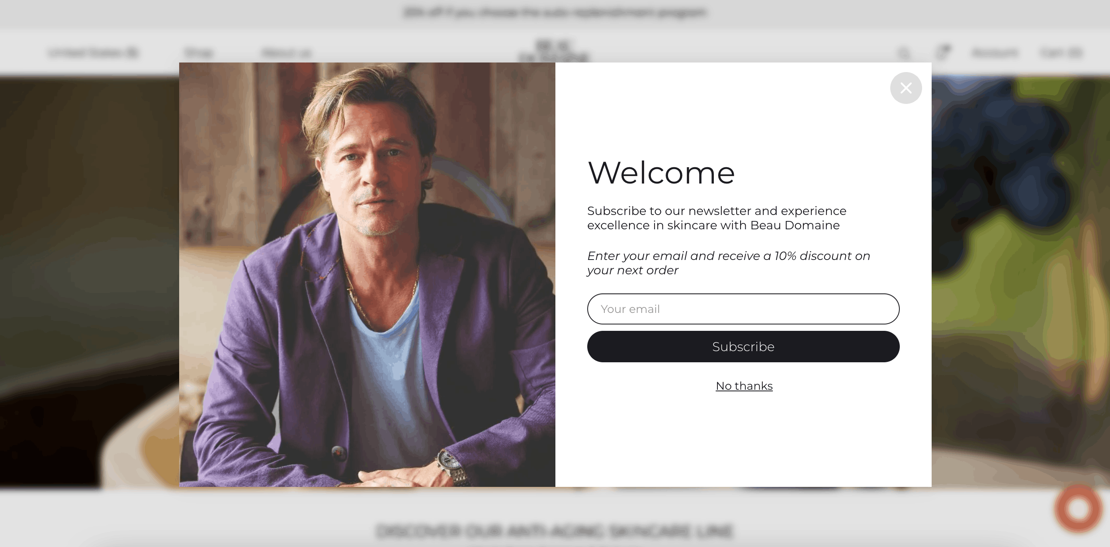Open the About us menu item
1110x547 pixels.
point(286,53)
